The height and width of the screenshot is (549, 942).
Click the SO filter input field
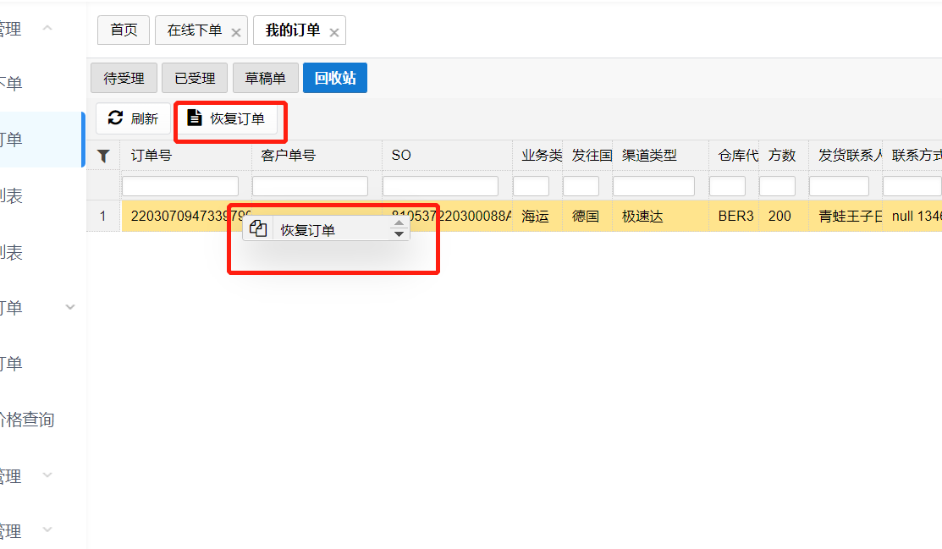[x=440, y=186]
